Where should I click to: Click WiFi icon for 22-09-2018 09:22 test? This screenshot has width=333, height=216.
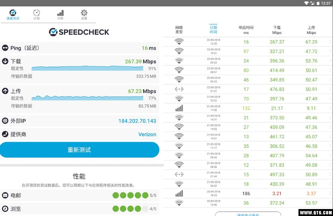click(179, 61)
